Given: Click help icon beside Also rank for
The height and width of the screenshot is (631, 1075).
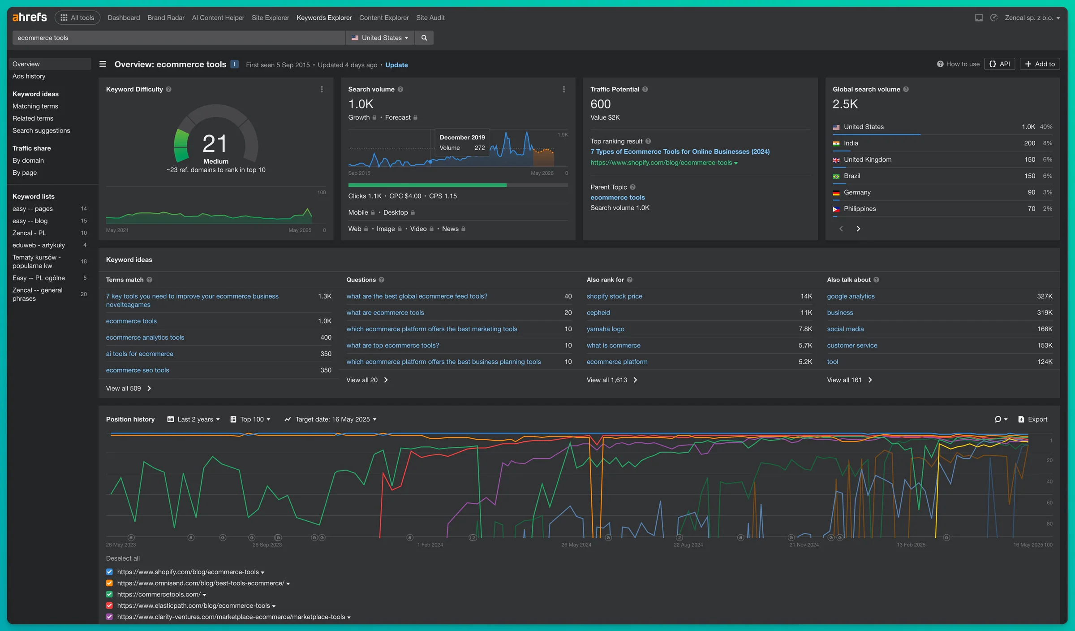Looking at the screenshot, I should coord(630,280).
